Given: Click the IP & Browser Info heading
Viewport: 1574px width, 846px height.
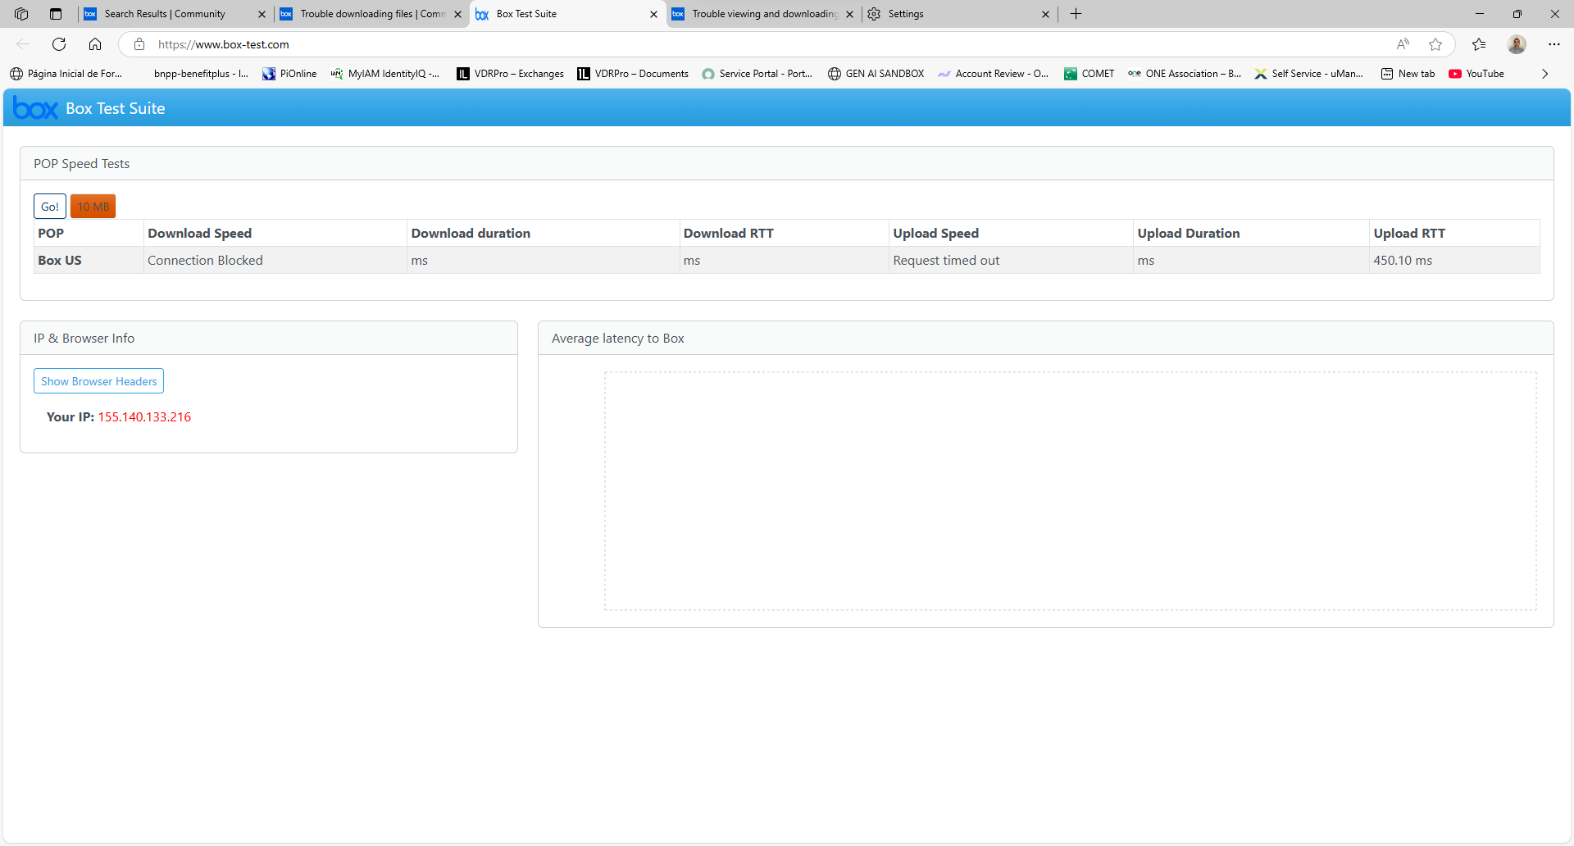Looking at the screenshot, I should coord(84,338).
